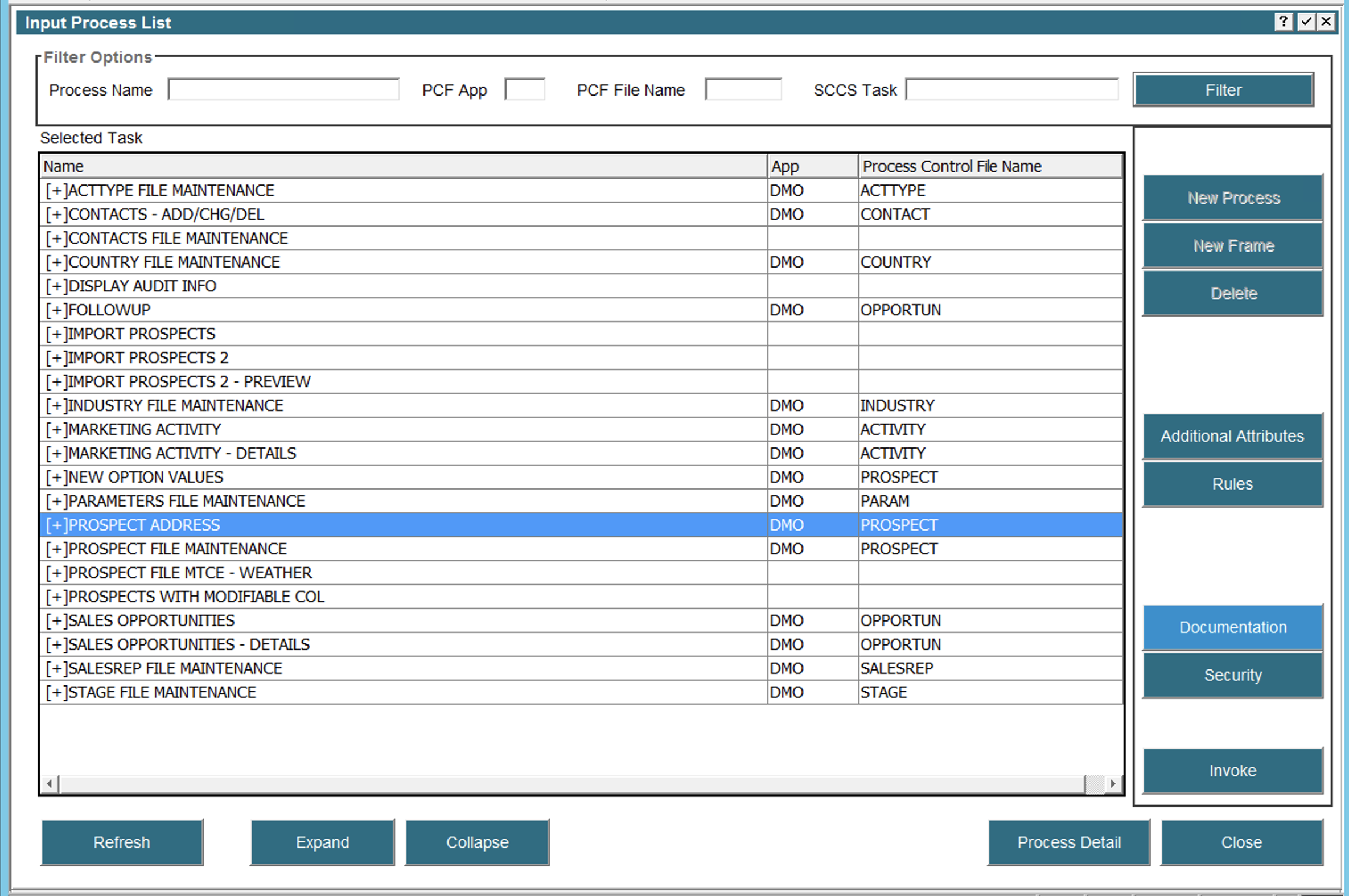This screenshot has width=1349, height=896.
Task: Expand the ACTTYPE FILE MAINTENANCE entry
Action: (56, 190)
